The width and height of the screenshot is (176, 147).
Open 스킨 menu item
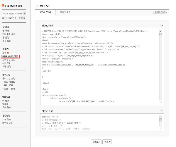click(4, 53)
